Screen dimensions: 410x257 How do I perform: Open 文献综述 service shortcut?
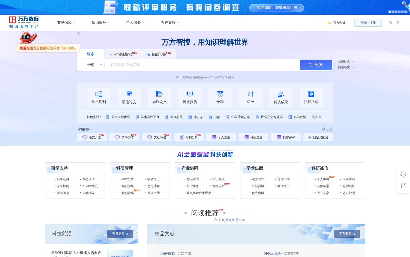[x=156, y=137]
